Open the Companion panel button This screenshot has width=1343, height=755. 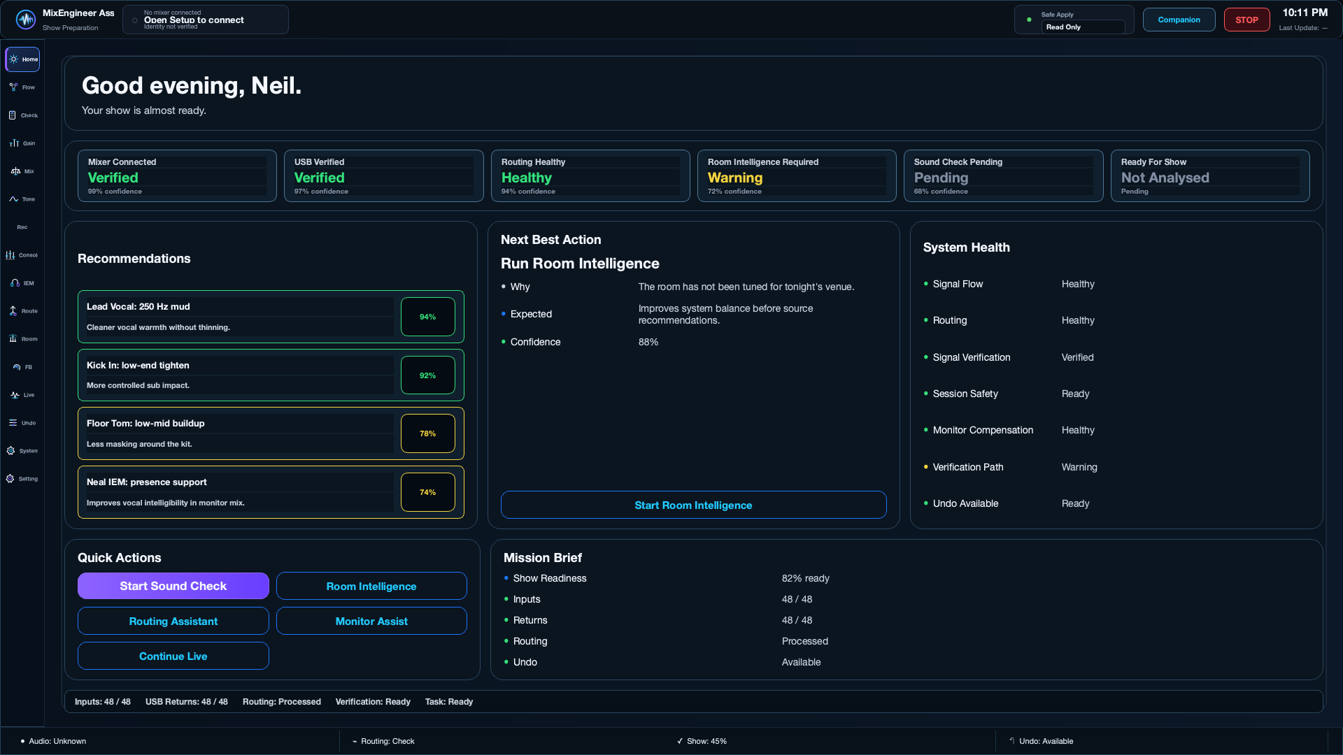pos(1179,20)
